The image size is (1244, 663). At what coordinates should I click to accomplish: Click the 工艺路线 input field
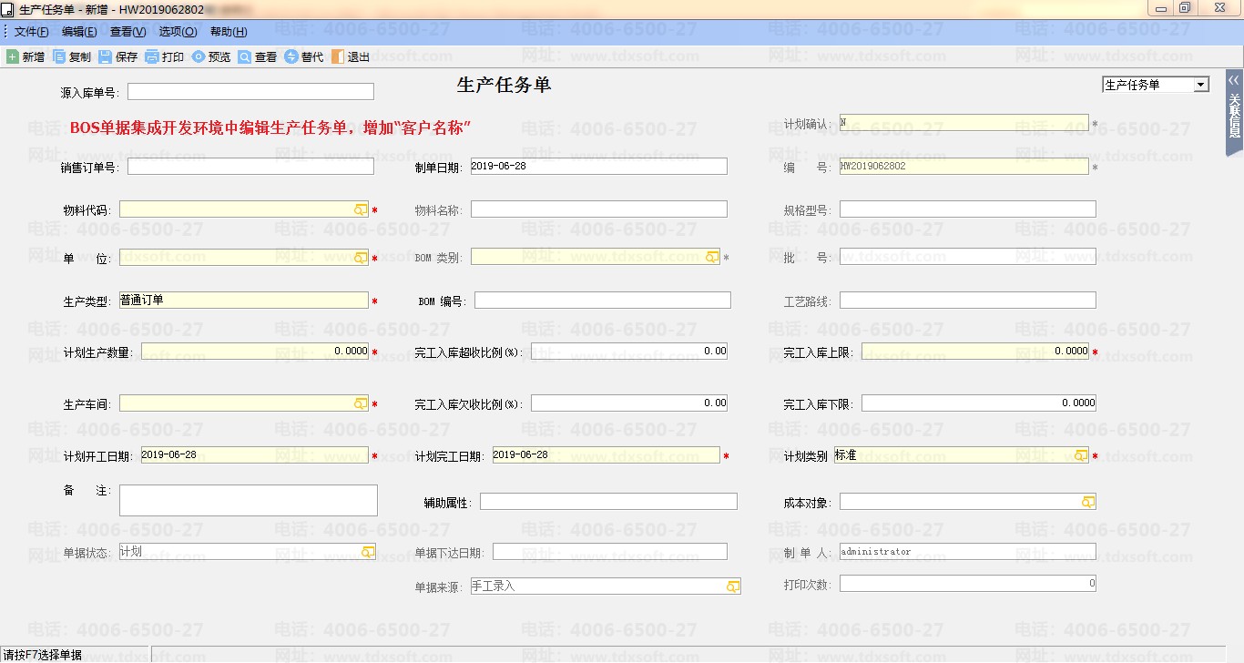point(967,301)
